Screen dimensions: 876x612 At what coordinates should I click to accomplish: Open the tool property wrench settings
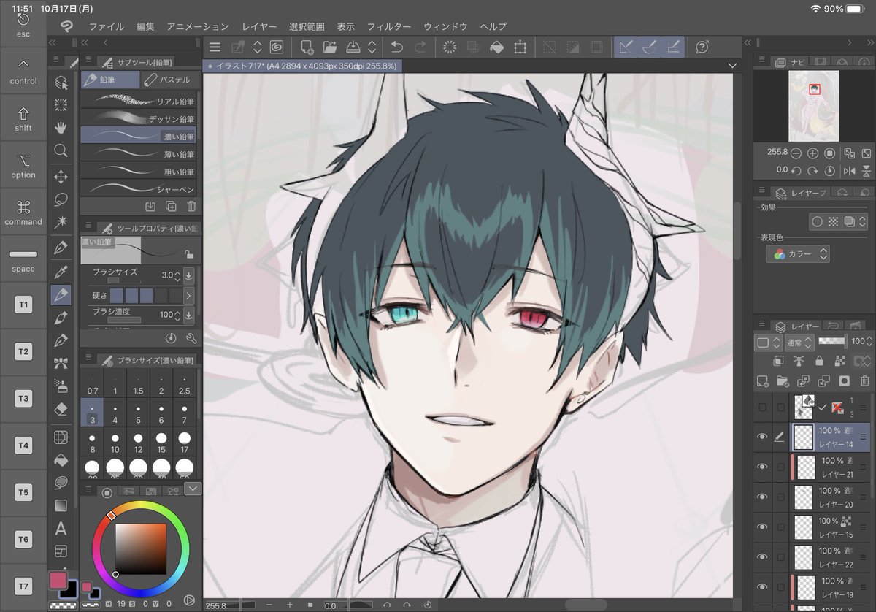[191, 338]
